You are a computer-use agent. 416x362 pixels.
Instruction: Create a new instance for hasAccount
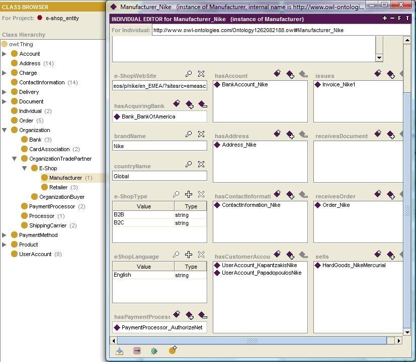[x=277, y=73]
